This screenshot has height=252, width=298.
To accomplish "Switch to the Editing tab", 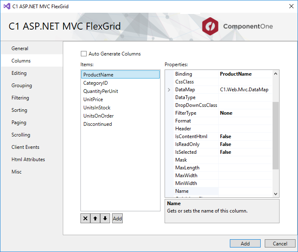I will click(x=19, y=73).
